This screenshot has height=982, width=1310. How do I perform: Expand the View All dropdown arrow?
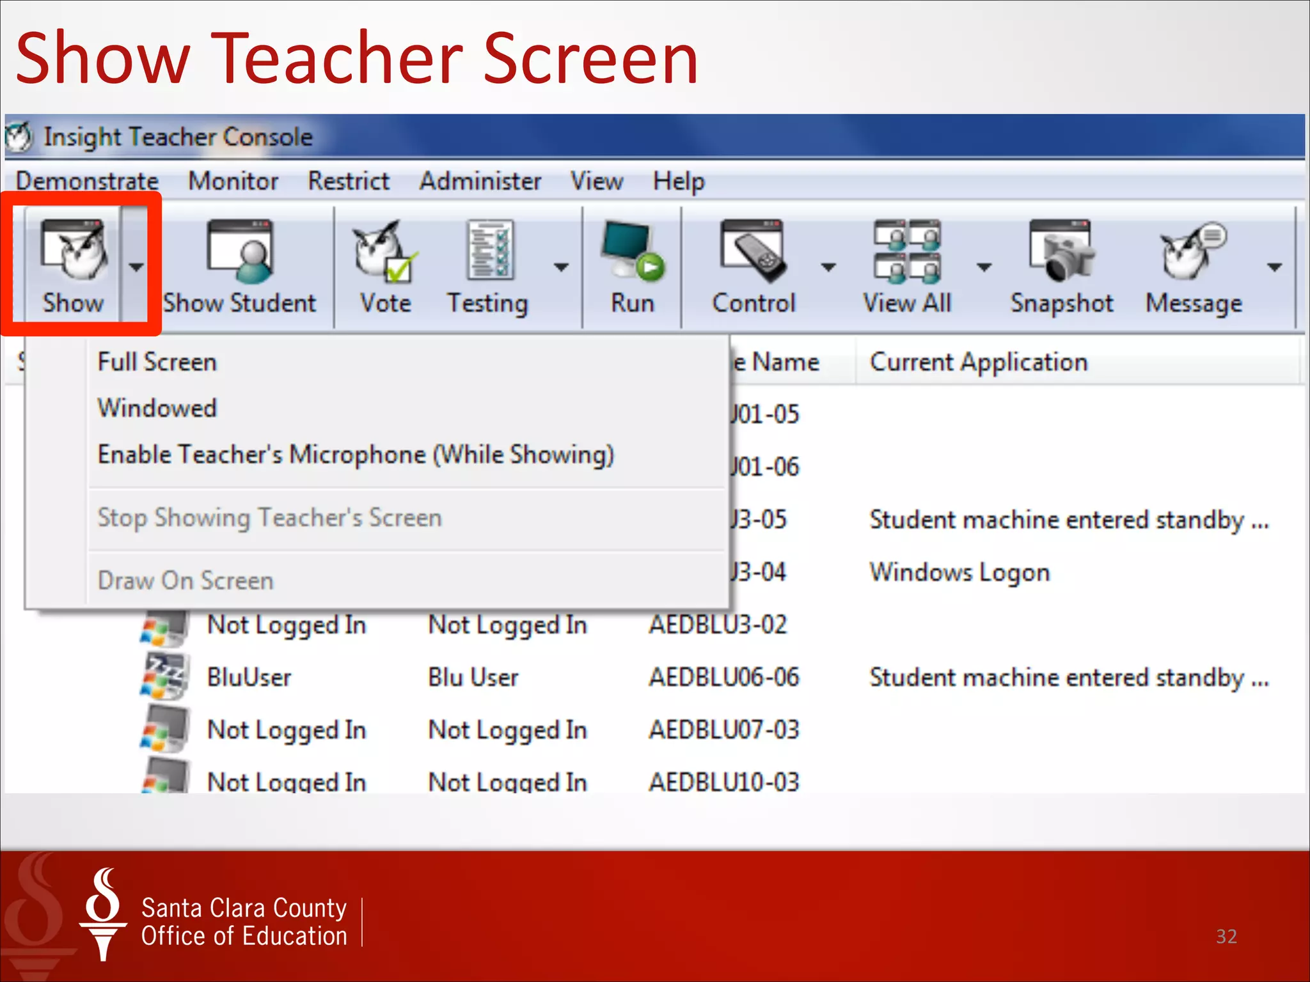984,267
